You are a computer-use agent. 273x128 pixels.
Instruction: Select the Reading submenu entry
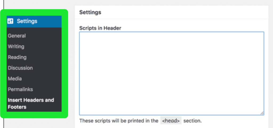click(x=17, y=57)
